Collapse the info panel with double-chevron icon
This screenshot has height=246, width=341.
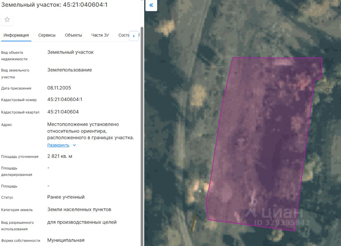coord(151,5)
